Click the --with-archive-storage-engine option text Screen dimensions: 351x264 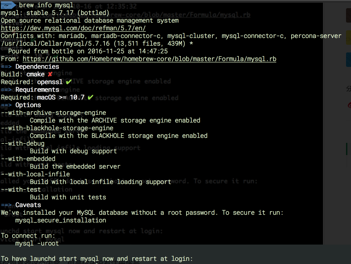click(53, 113)
